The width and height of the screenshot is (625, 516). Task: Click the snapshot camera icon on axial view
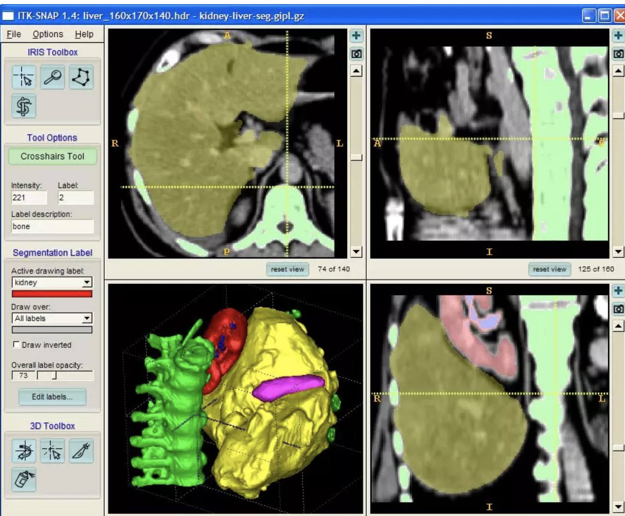click(x=356, y=54)
